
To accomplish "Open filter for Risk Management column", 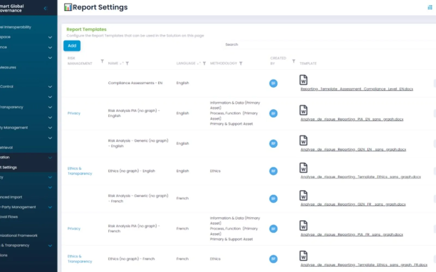I will pyautogui.click(x=102, y=61).
